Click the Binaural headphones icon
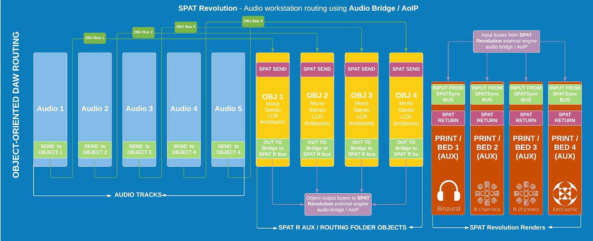Screen dimensions: 593x241 [x=448, y=191]
